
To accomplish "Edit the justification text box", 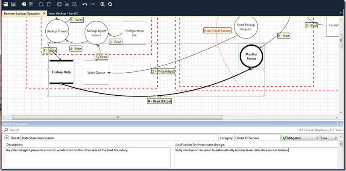I will point(256,158).
